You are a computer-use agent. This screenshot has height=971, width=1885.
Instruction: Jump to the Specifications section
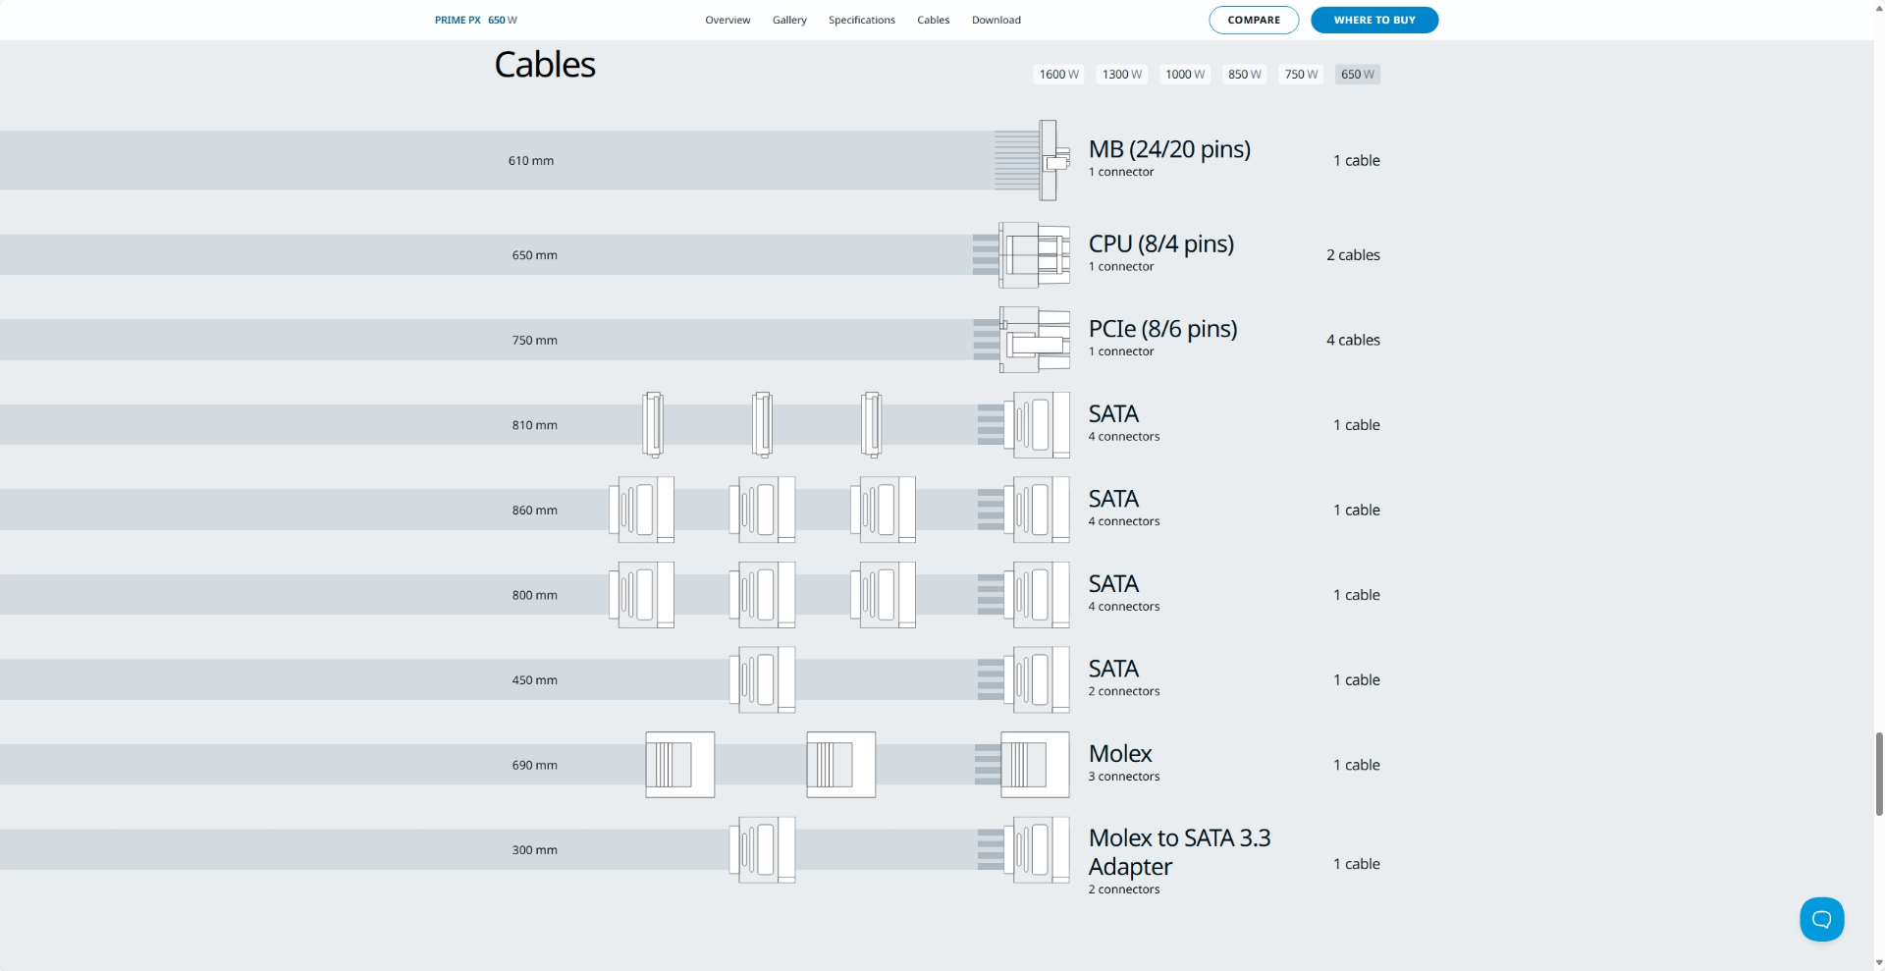tap(861, 20)
